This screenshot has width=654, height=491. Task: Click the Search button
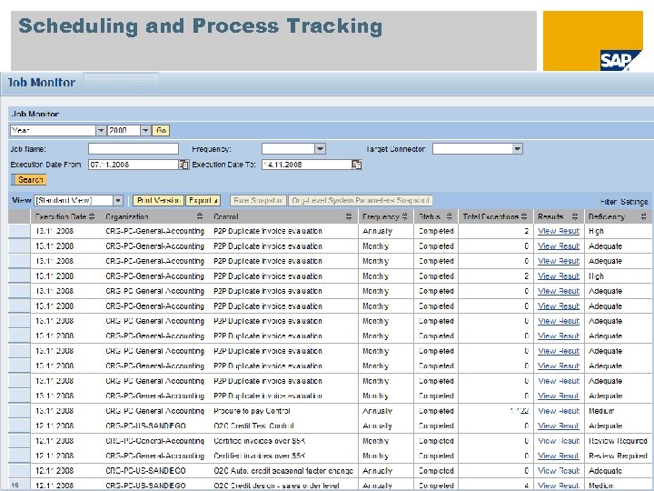pyautogui.click(x=29, y=180)
